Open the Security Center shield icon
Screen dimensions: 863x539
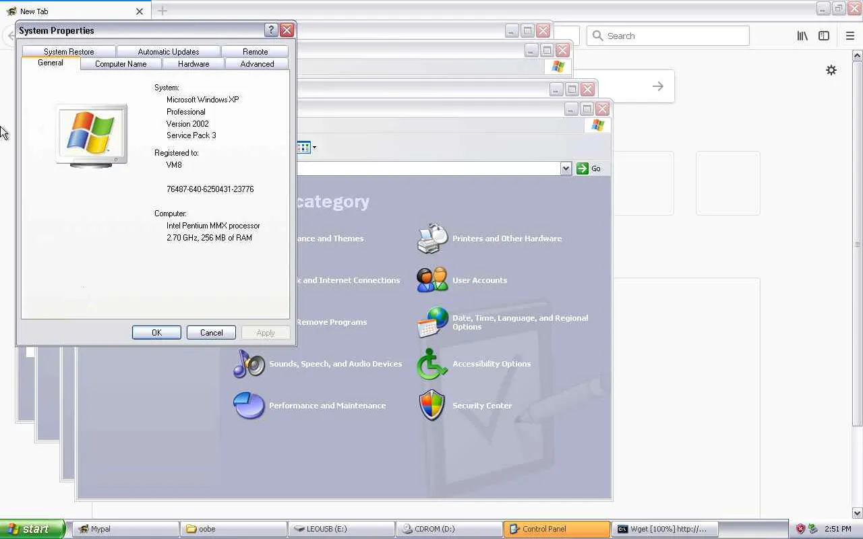(432, 406)
